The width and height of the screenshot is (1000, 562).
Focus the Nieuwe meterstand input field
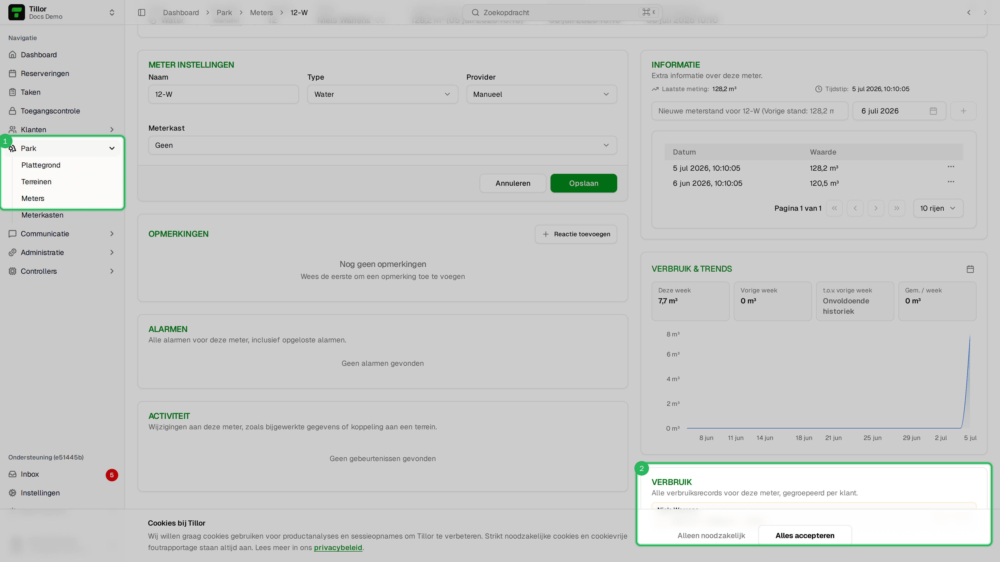click(750, 111)
